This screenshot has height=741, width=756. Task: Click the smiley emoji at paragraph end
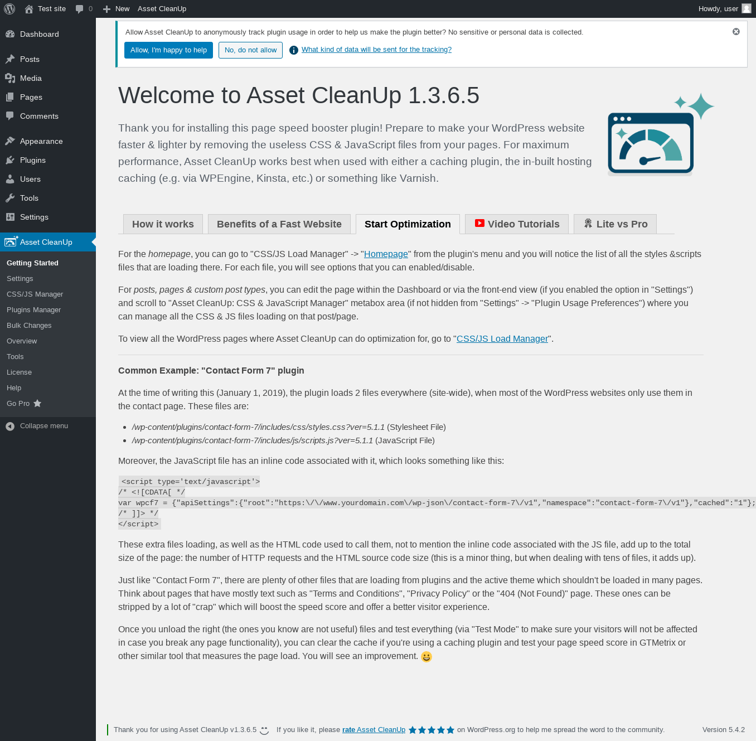tap(427, 657)
